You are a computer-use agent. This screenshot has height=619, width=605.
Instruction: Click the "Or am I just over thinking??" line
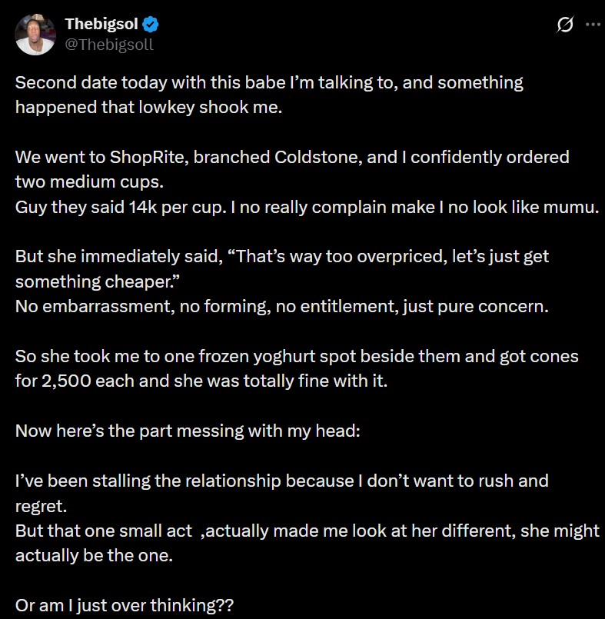124,606
